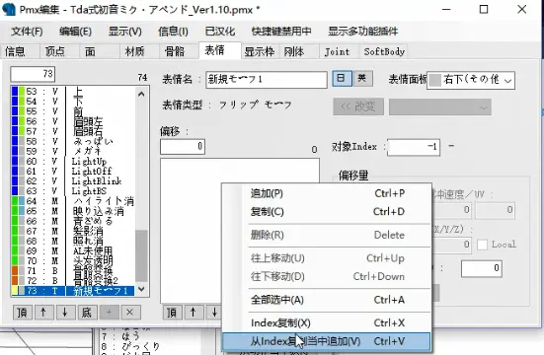Choose Index复制(X) from the context menu
This screenshot has height=355, width=544.
pyautogui.click(x=326, y=323)
